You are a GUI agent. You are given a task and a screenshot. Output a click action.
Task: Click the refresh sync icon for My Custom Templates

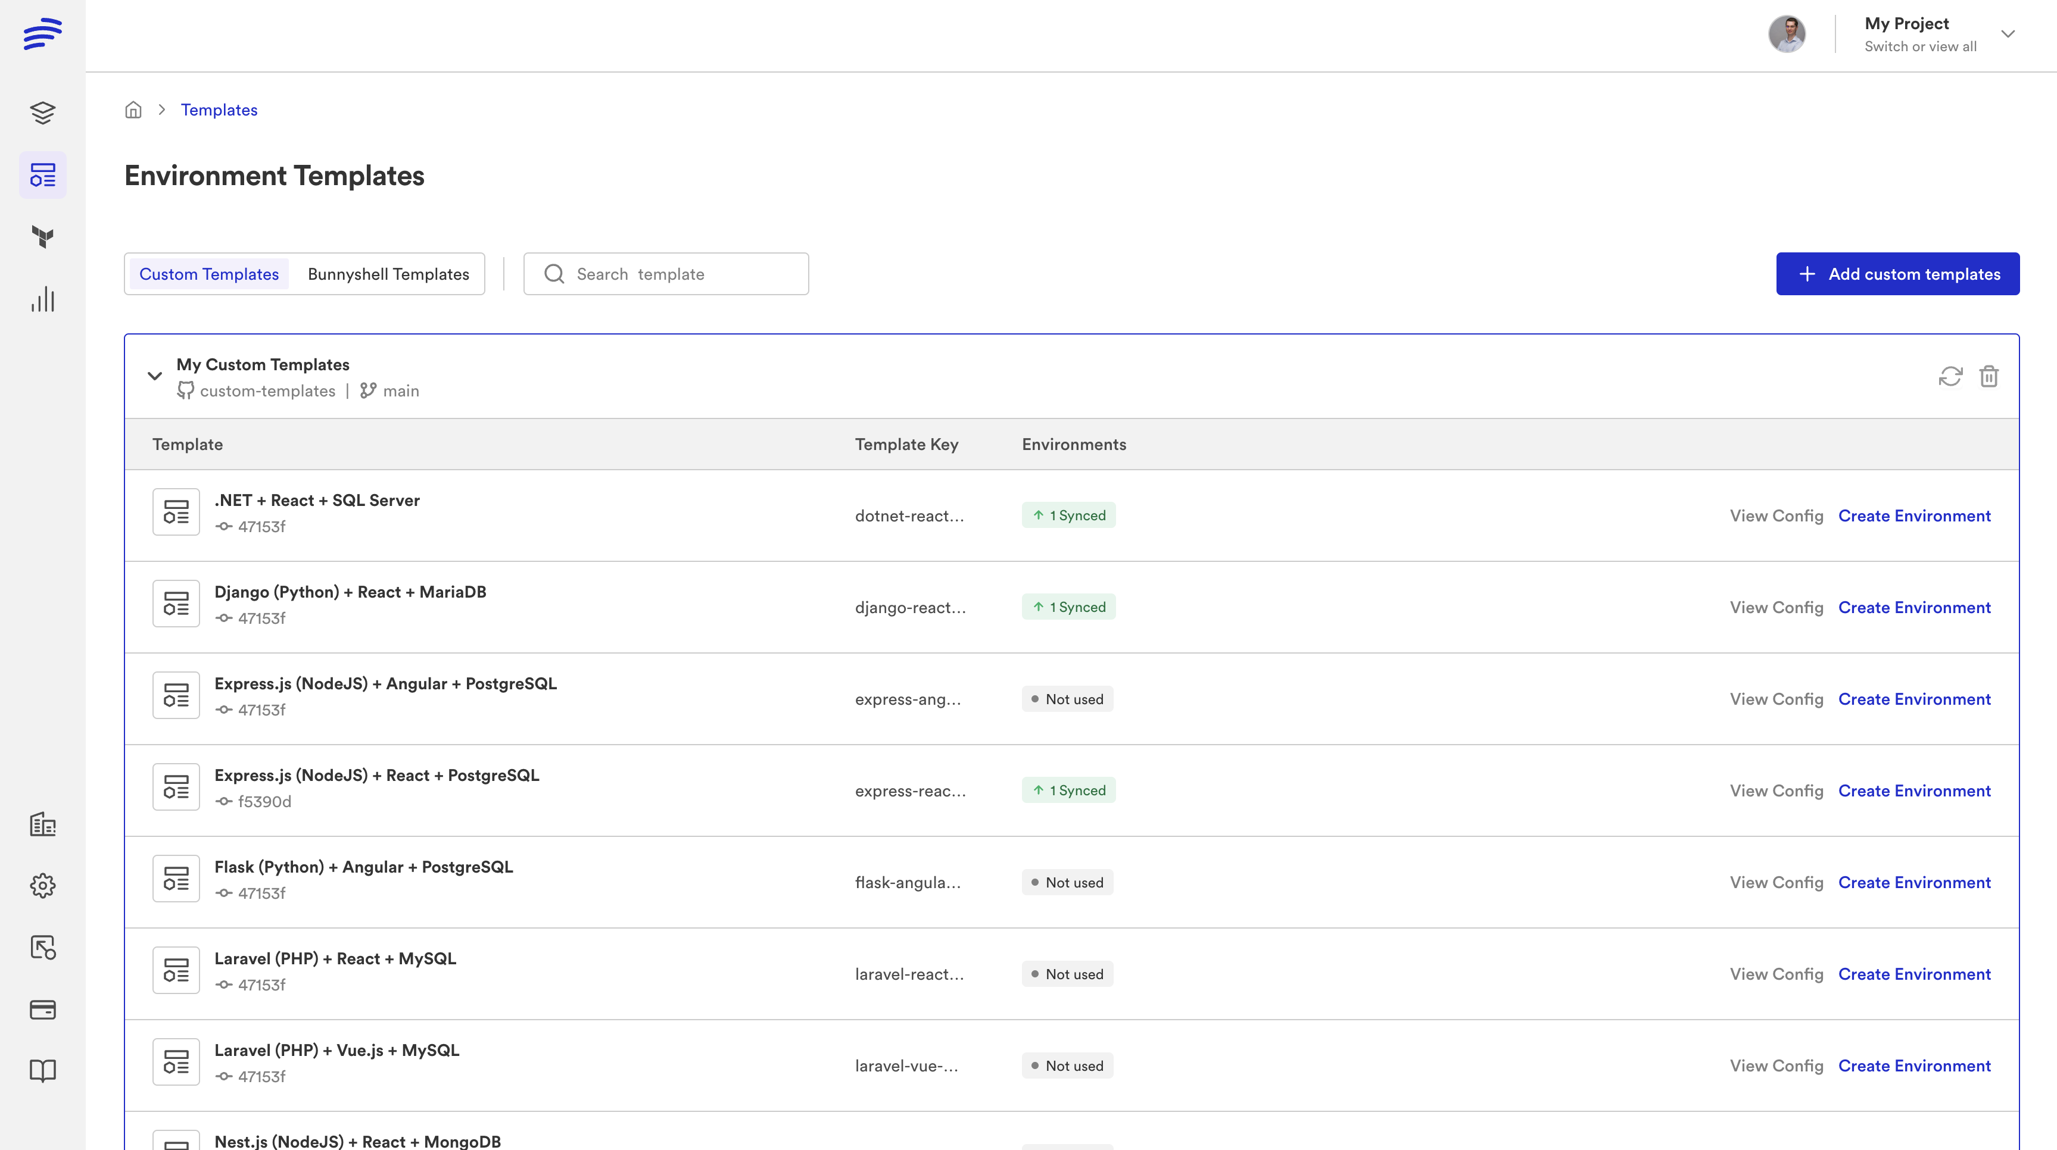click(x=1950, y=376)
